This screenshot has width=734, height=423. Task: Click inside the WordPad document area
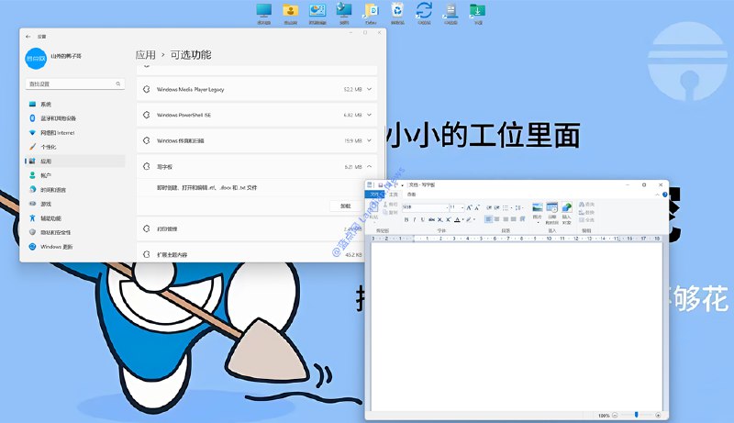pos(517,326)
